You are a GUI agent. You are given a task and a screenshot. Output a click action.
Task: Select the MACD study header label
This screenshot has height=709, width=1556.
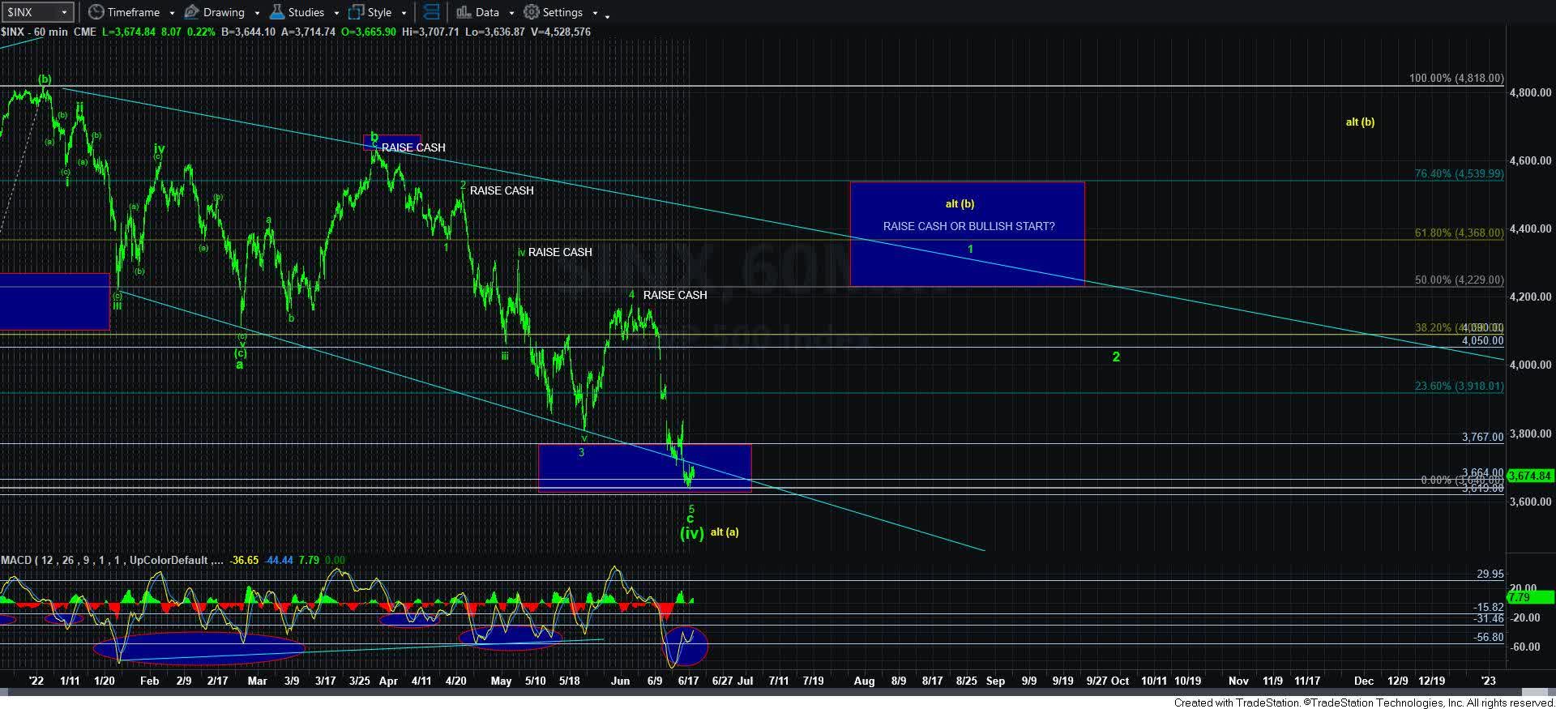coord(112,560)
